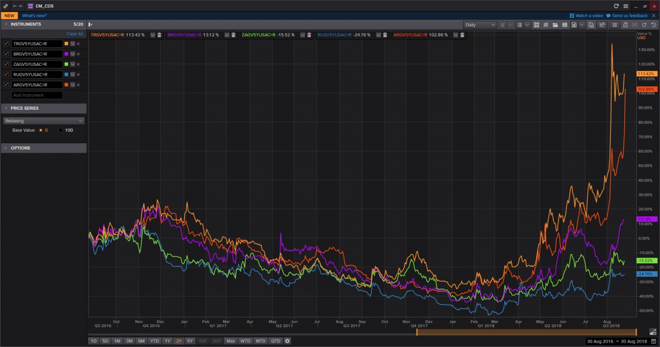Screen dimensions: 660x347
Task: Uncheck the RUGV5YUSAC=R instrument checkbox
Action: (x=6, y=75)
